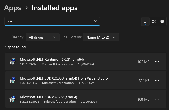Expand the All drives filter dropdown
The width and height of the screenshot is (169, 110).
point(42,37)
